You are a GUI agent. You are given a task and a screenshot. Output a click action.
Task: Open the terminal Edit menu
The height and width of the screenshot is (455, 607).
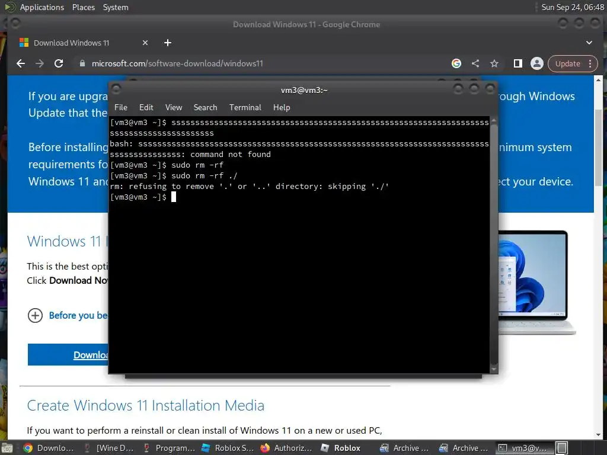click(x=146, y=107)
